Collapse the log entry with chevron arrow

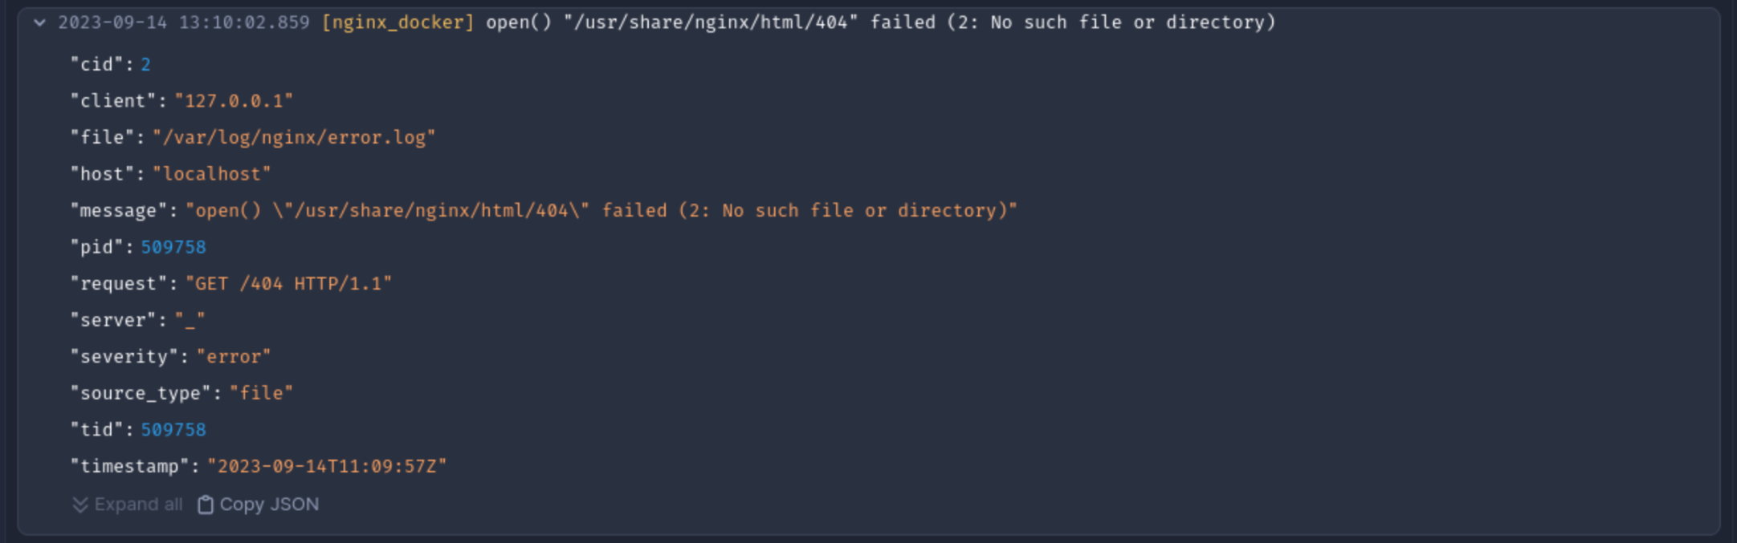(x=39, y=22)
